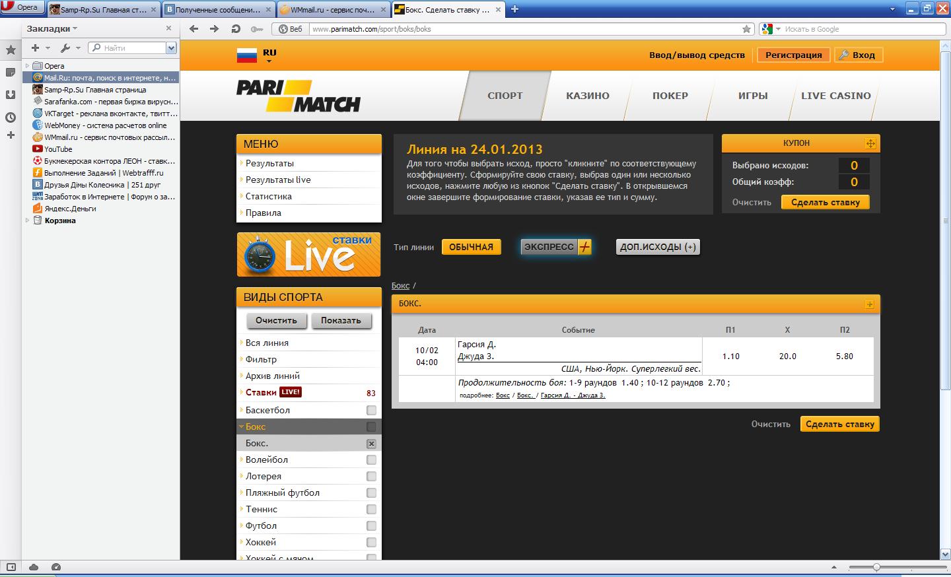The image size is (951, 577).
Task: Tick the Пляжный футбол checkbox
Action: click(371, 493)
